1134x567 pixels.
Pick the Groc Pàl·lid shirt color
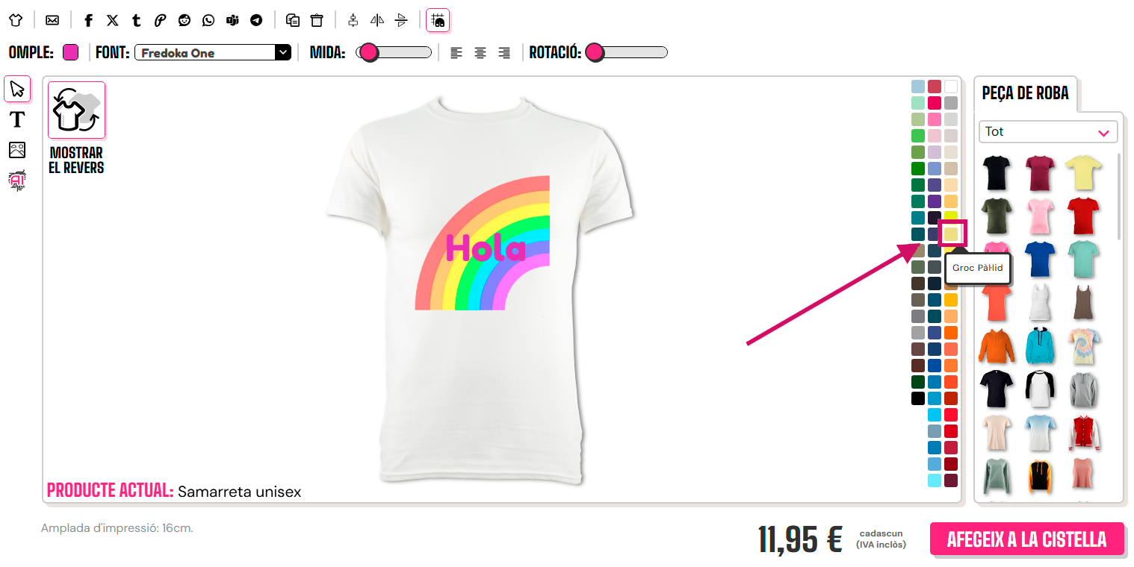(x=950, y=234)
